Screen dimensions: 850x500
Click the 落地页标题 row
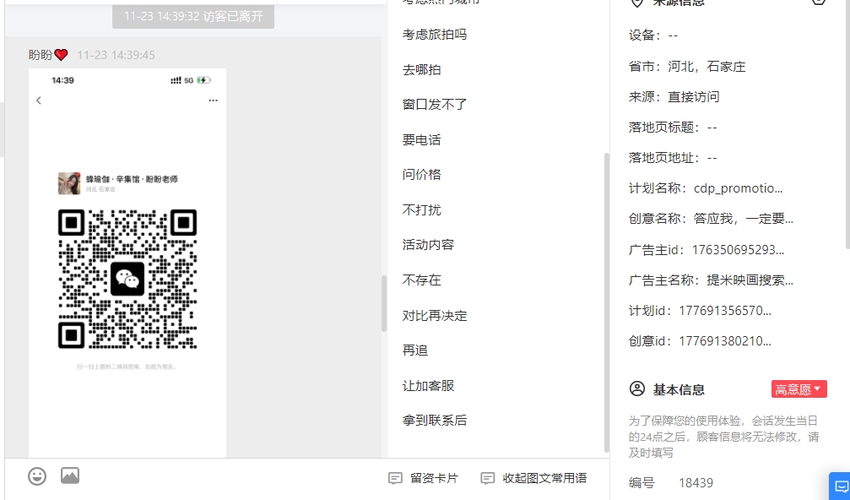(673, 127)
